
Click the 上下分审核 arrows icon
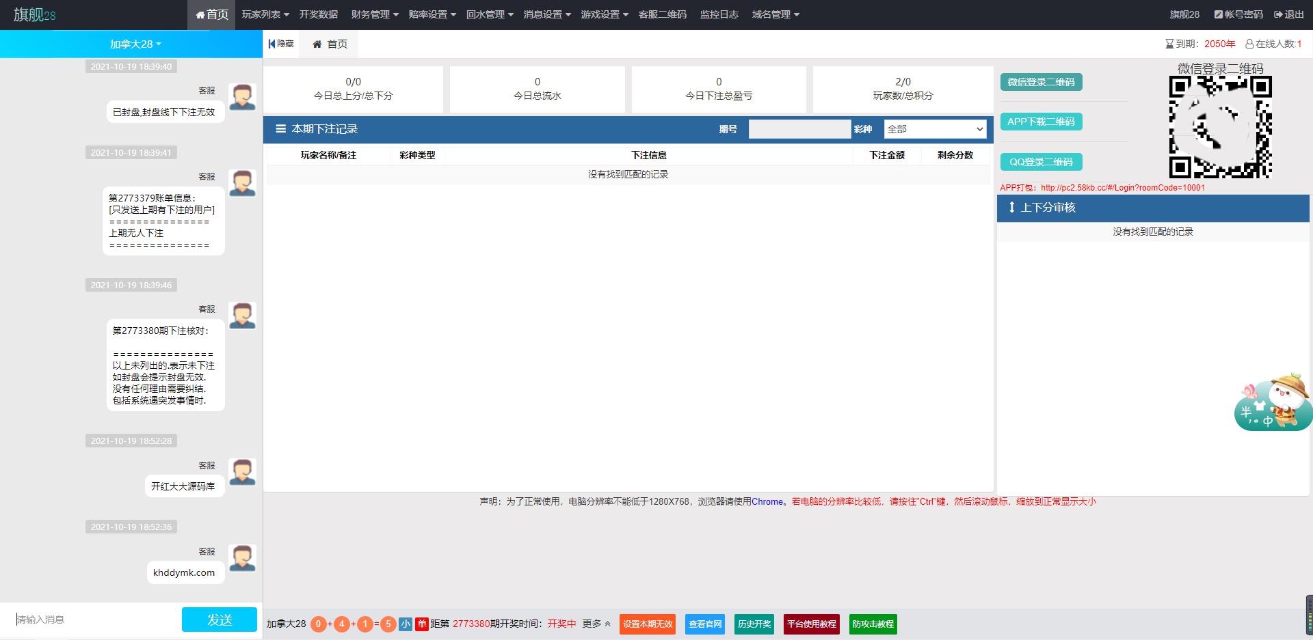point(1012,207)
